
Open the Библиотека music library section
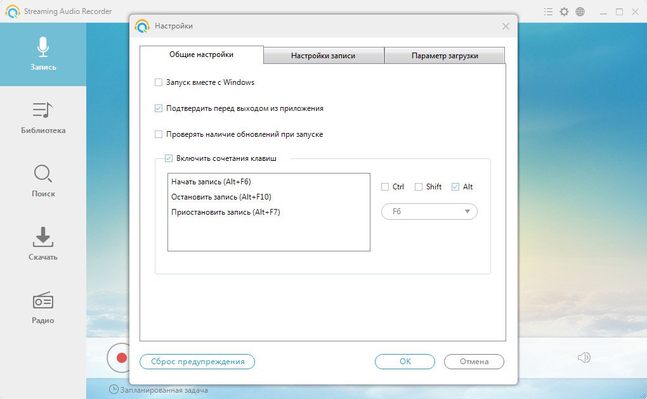click(42, 118)
